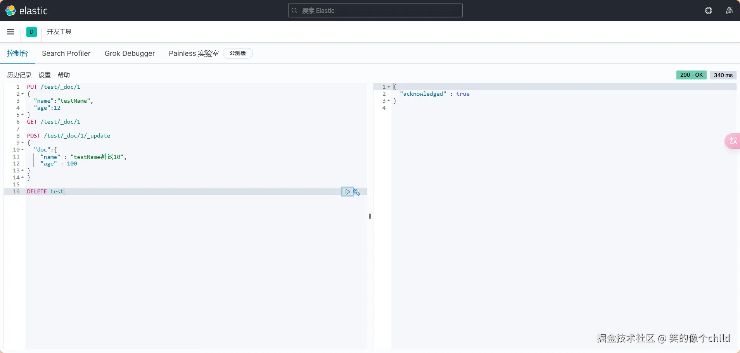Toggle the fold arrow on editor line 14
Image resolution: width=740 pixels, height=353 pixels.
22,177
